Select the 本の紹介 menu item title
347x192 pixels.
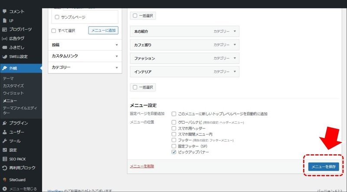[x=141, y=31]
